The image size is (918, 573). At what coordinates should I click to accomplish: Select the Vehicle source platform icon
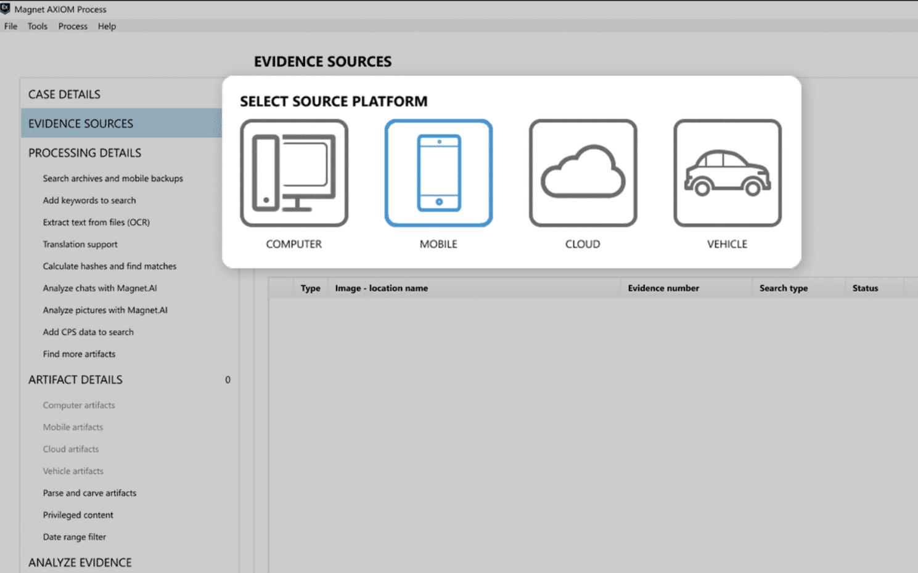pyautogui.click(x=727, y=173)
